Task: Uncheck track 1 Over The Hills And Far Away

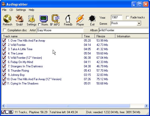Action: (4, 40)
